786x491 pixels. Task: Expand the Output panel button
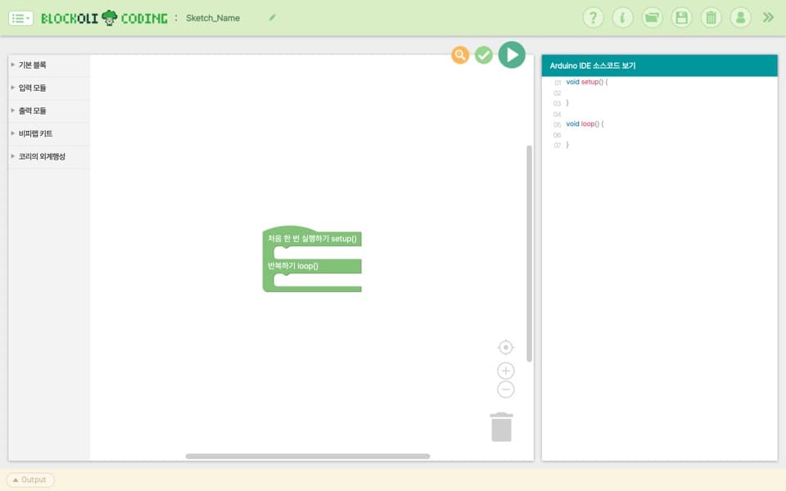(x=30, y=480)
